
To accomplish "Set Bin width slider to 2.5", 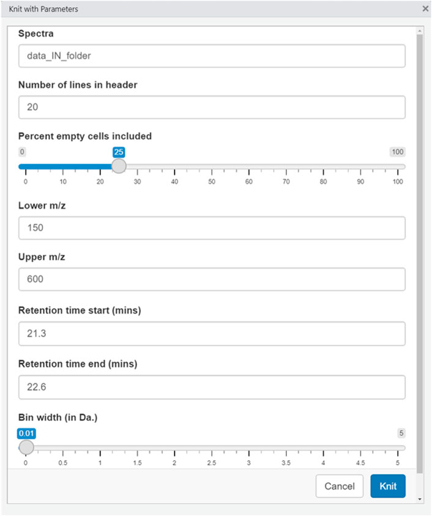I will [212, 448].
